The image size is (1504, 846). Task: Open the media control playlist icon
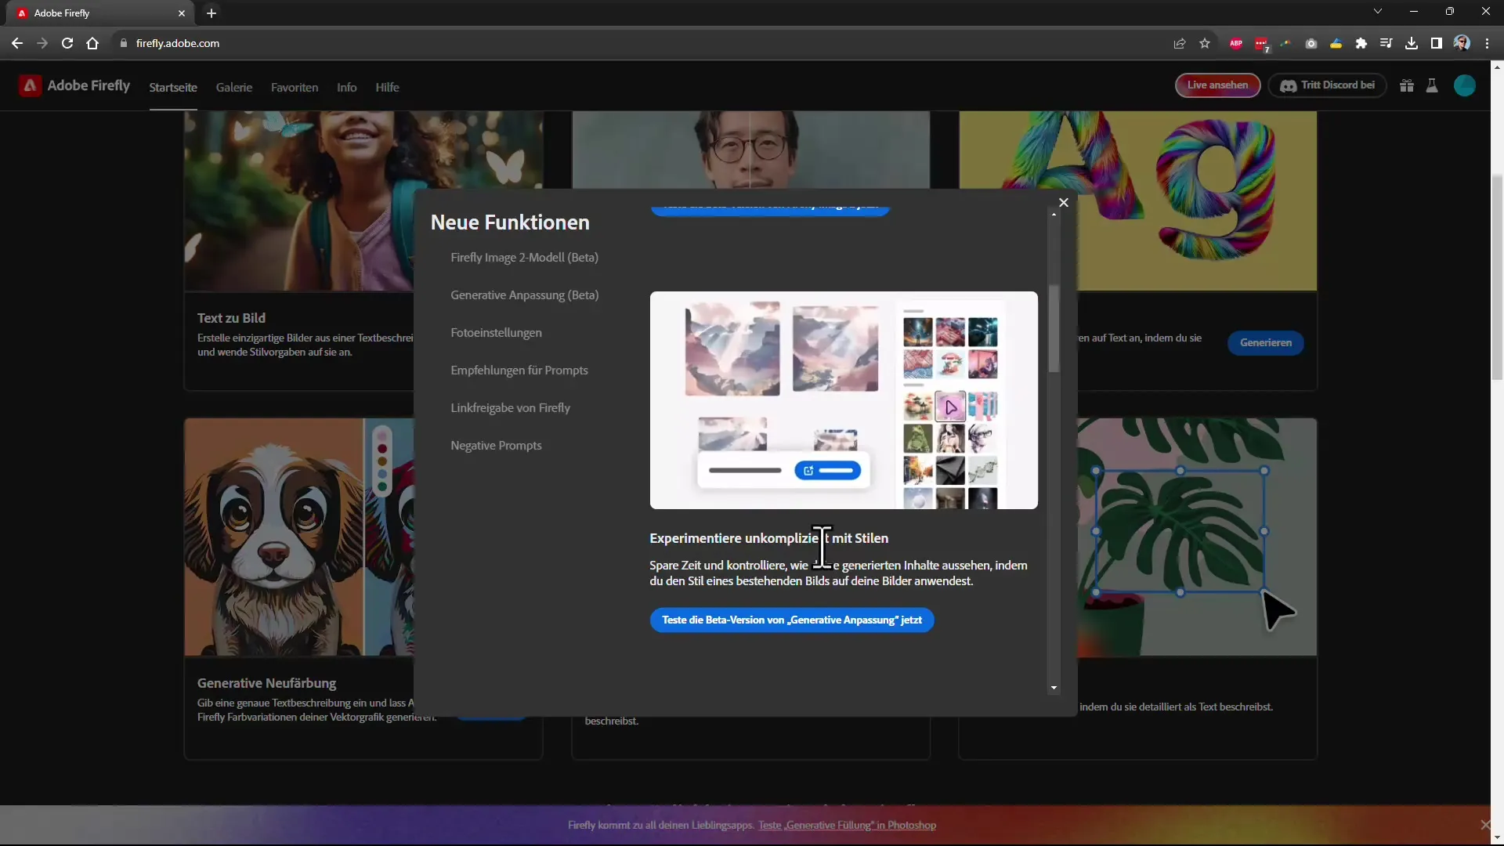(1386, 43)
